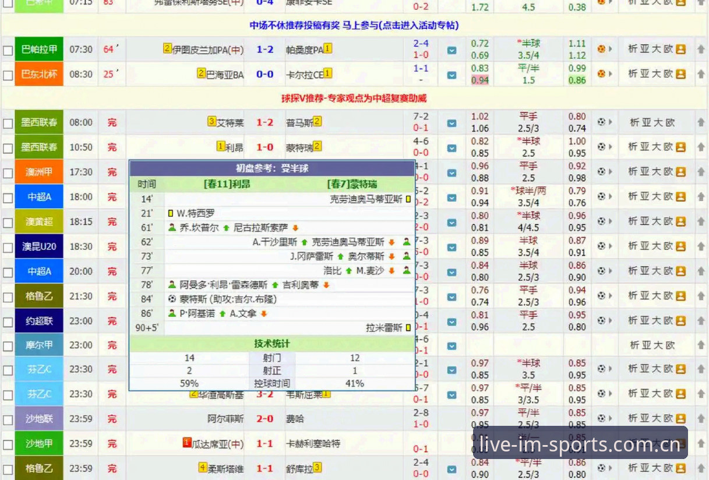Click the *球半/两 handicap in the 中超A 18:00 row

pos(528,190)
